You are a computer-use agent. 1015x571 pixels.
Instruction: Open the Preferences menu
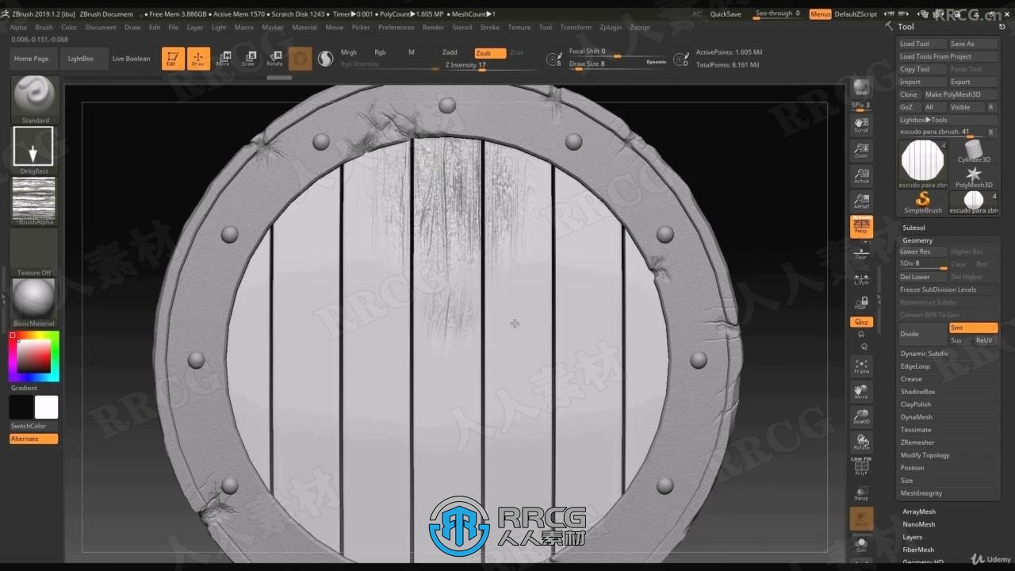[396, 27]
